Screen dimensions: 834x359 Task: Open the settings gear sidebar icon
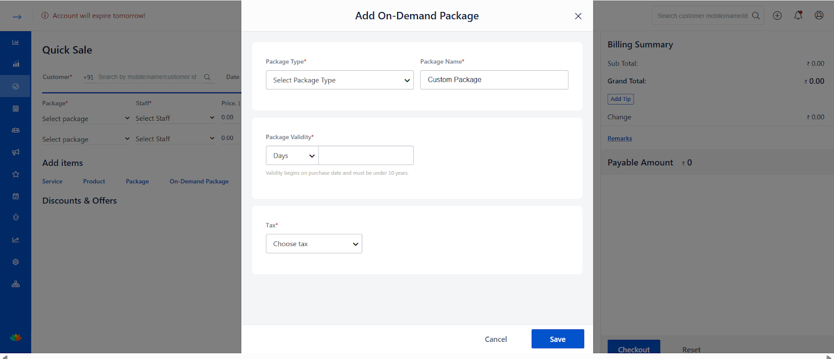(16, 262)
